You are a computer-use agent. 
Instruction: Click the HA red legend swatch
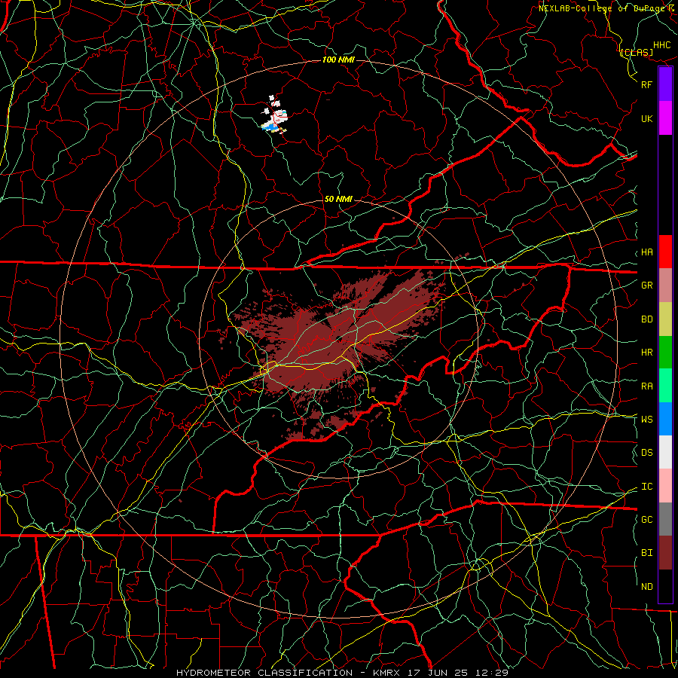point(665,252)
